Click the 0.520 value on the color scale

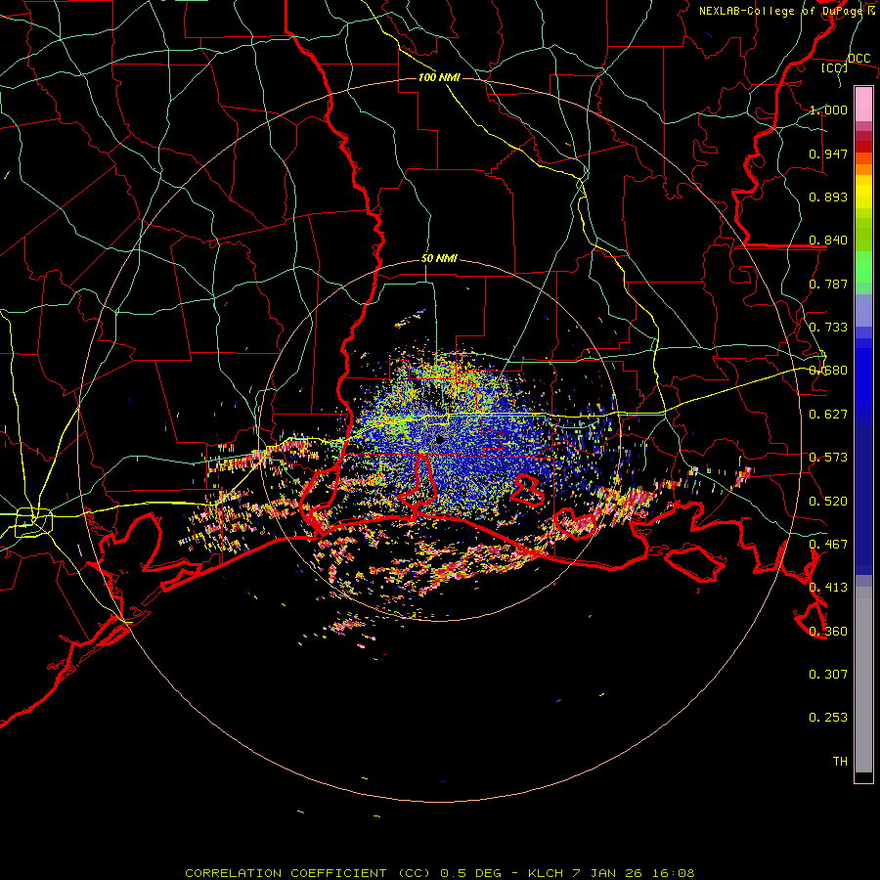[828, 502]
